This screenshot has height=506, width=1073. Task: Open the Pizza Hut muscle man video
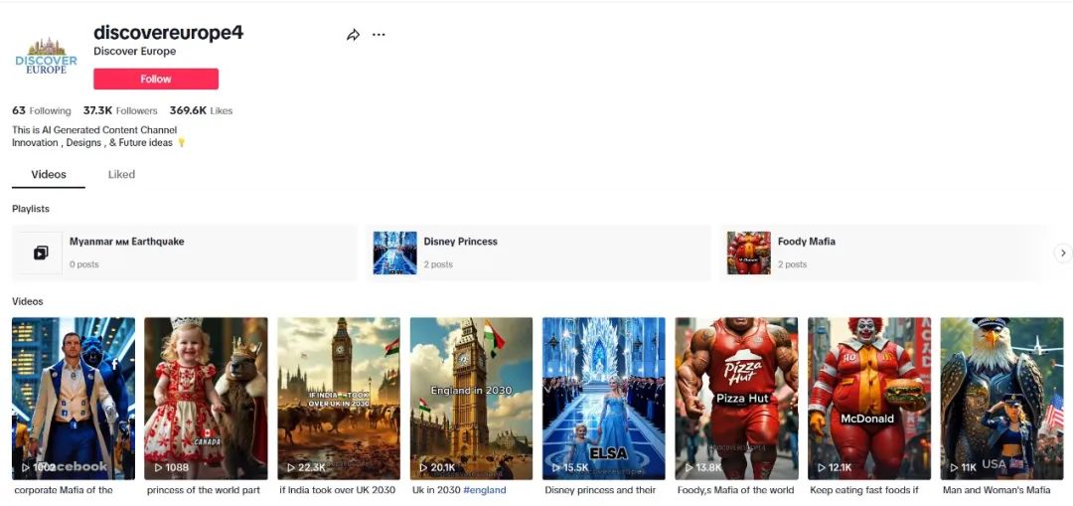tap(736, 398)
